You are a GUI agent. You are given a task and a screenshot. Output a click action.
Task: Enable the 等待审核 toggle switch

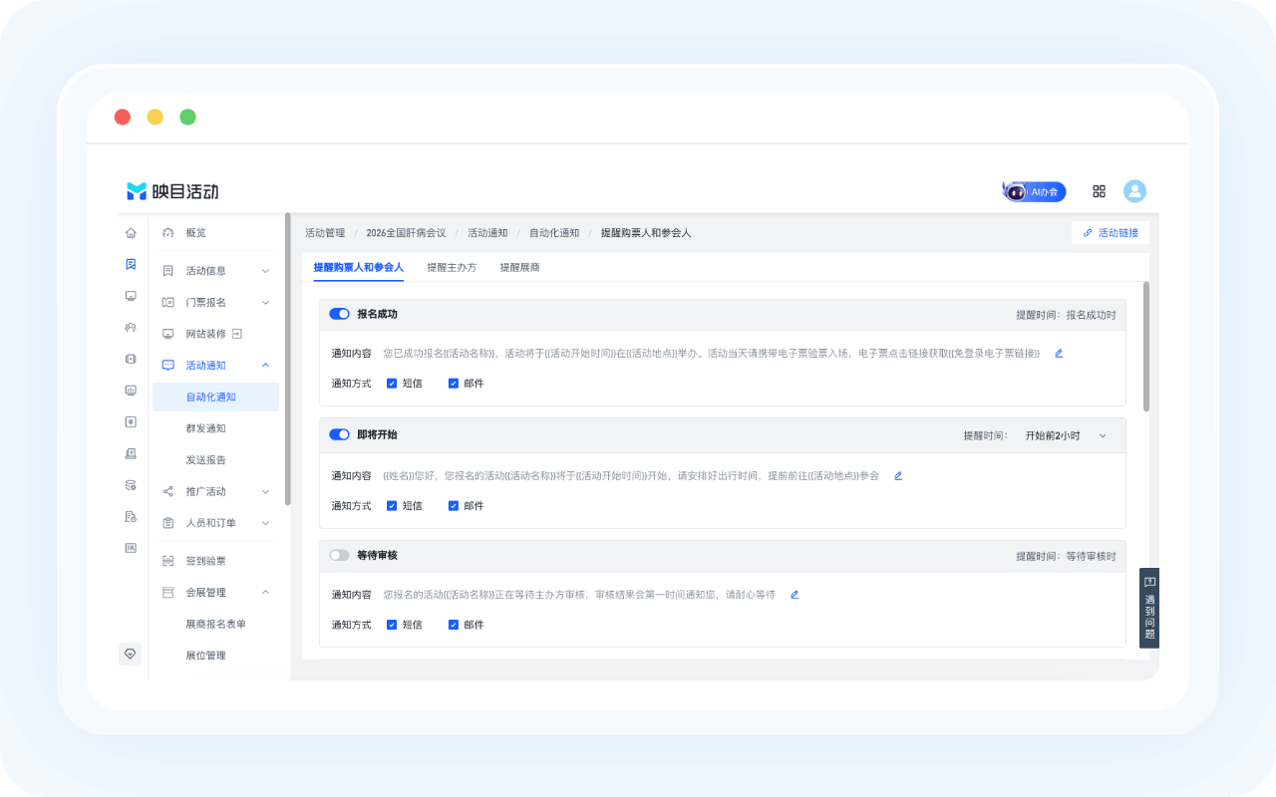click(339, 555)
